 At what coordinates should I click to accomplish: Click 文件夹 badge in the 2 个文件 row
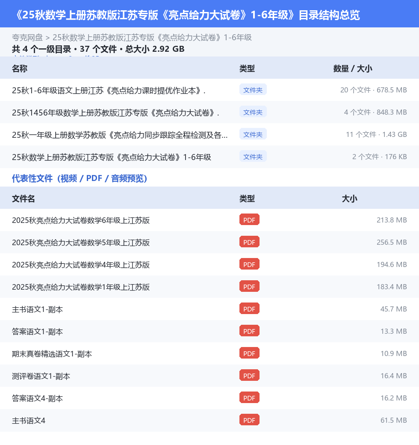253,157
